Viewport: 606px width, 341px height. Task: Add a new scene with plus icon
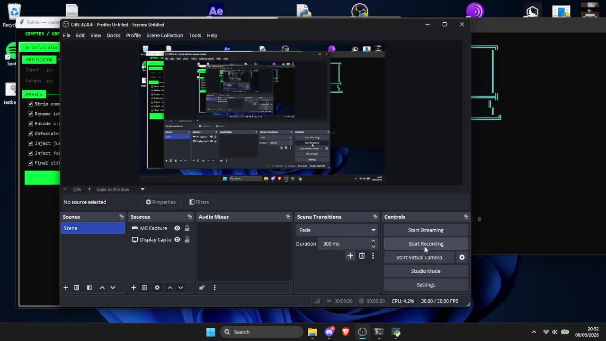tap(66, 287)
